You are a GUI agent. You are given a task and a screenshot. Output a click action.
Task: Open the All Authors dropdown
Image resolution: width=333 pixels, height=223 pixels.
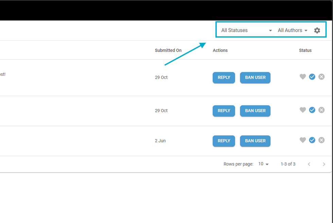point(293,31)
